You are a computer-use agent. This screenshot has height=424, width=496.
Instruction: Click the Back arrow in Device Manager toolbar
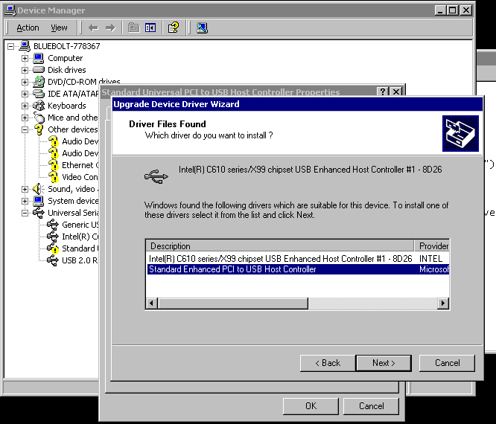click(93, 28)
